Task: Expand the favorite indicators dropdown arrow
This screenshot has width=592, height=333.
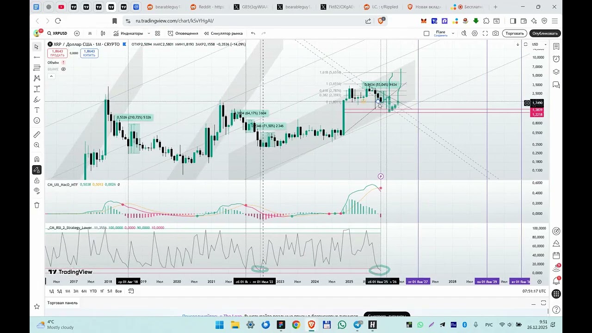Action: click(148, 33)
